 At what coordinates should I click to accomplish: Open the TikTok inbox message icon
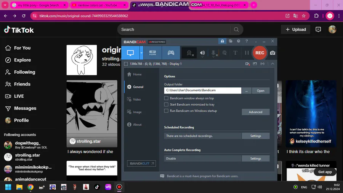318,29
